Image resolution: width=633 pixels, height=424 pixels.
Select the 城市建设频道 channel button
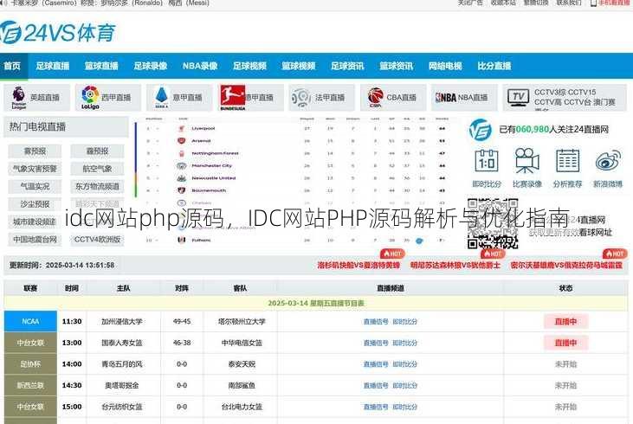point(35,222)
